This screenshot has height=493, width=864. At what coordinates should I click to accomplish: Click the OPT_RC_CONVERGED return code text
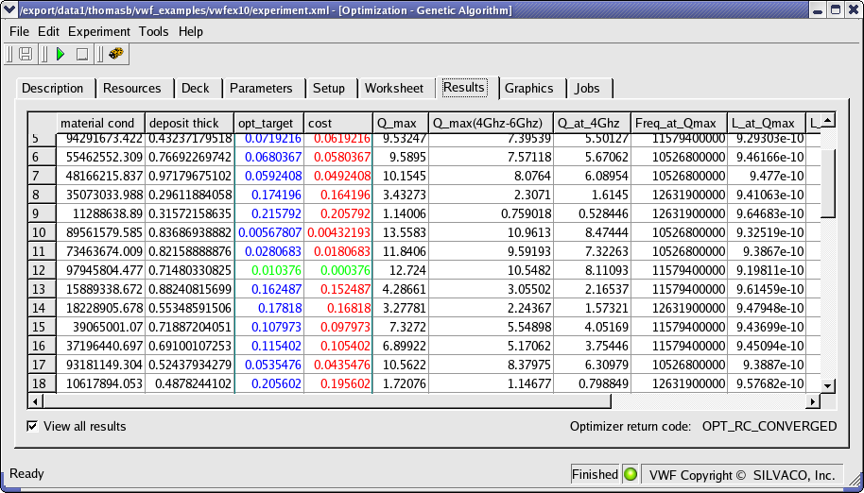coord(769,426)
